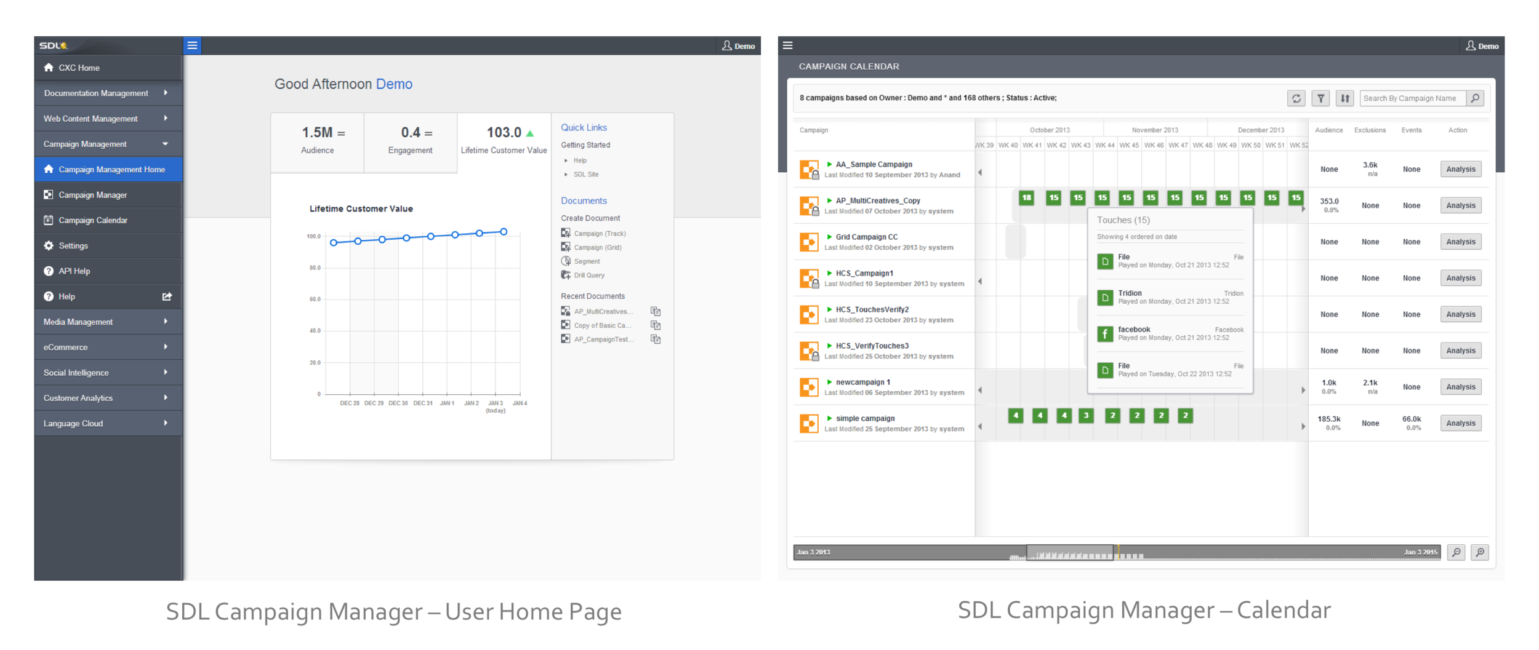Screen dimensions: 1539x650
Task: Click zoom in magnifier on timeline
Action: point(1480,552)
